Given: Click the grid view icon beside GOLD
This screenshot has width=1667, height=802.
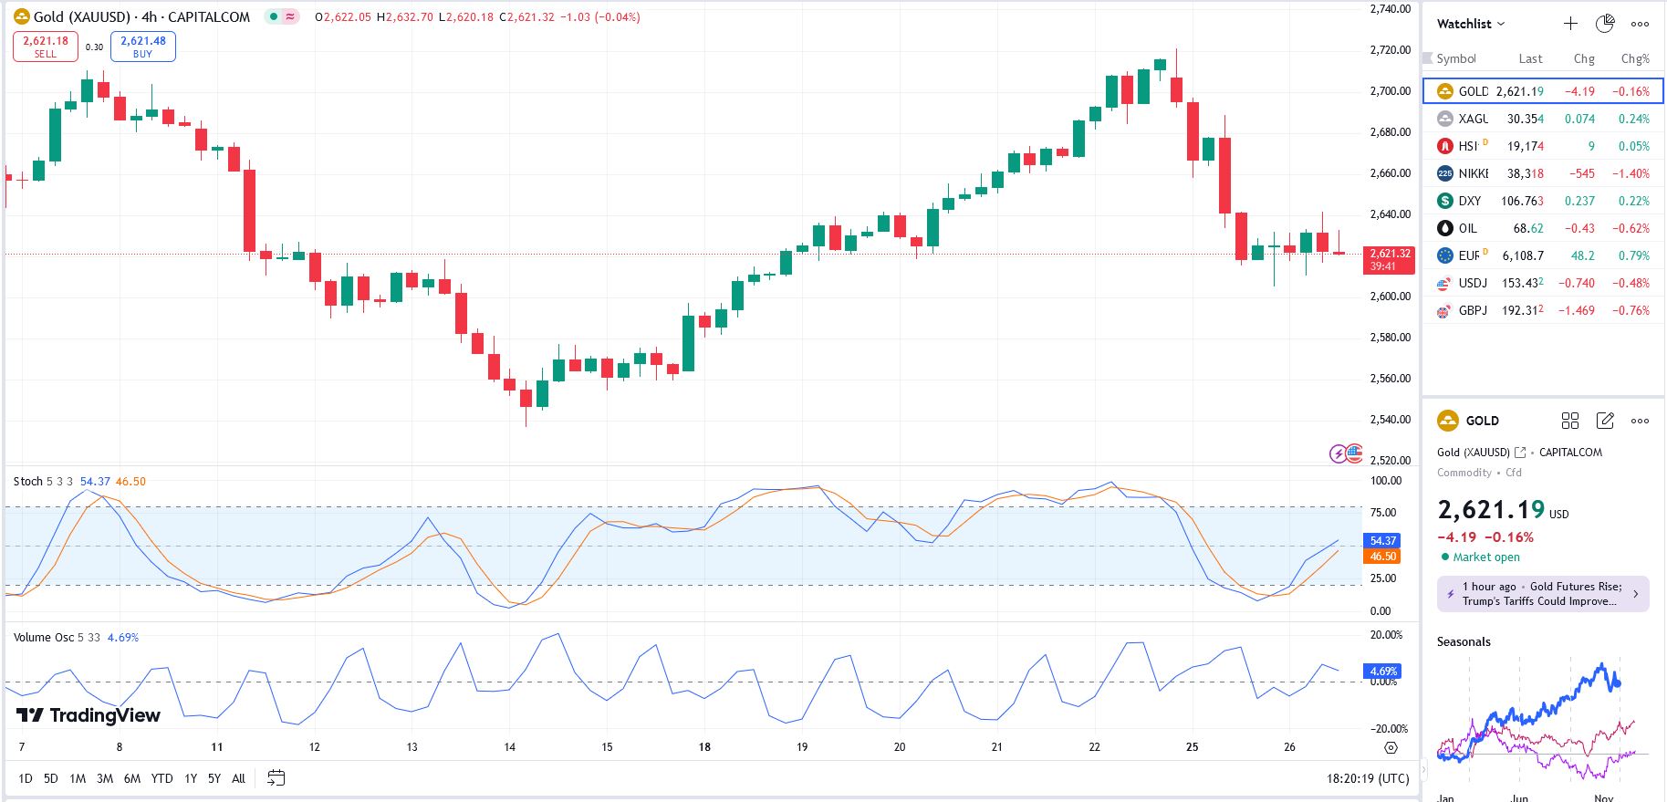Looking at the screenshot, I should tap(1569, 421).
